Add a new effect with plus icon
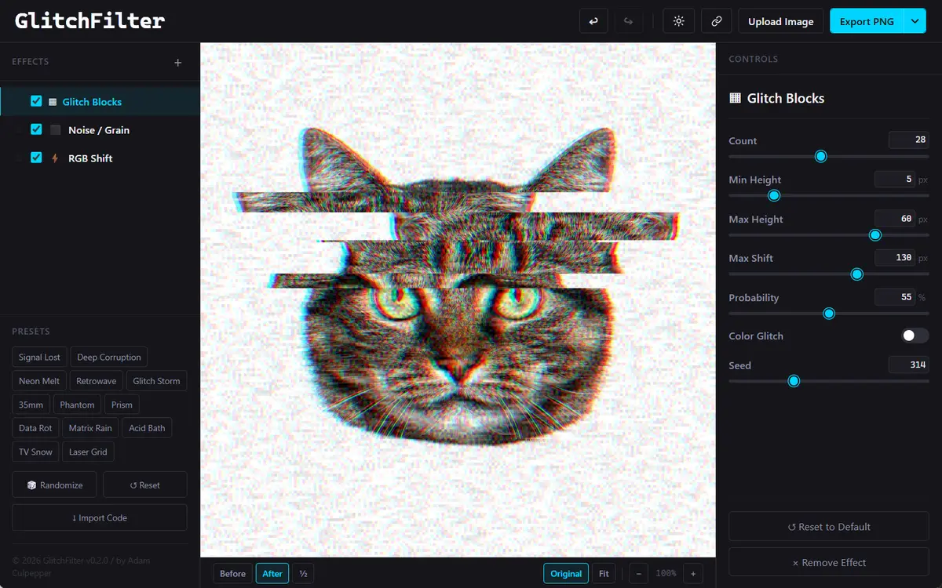Image resolution: width=942 pixels, height=588 pixels. point(177,62)
